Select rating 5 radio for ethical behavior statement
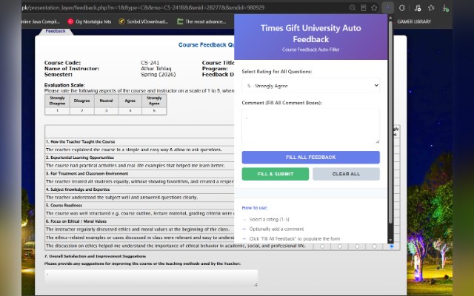Viewport: 474px width, 296px height. 392,246
